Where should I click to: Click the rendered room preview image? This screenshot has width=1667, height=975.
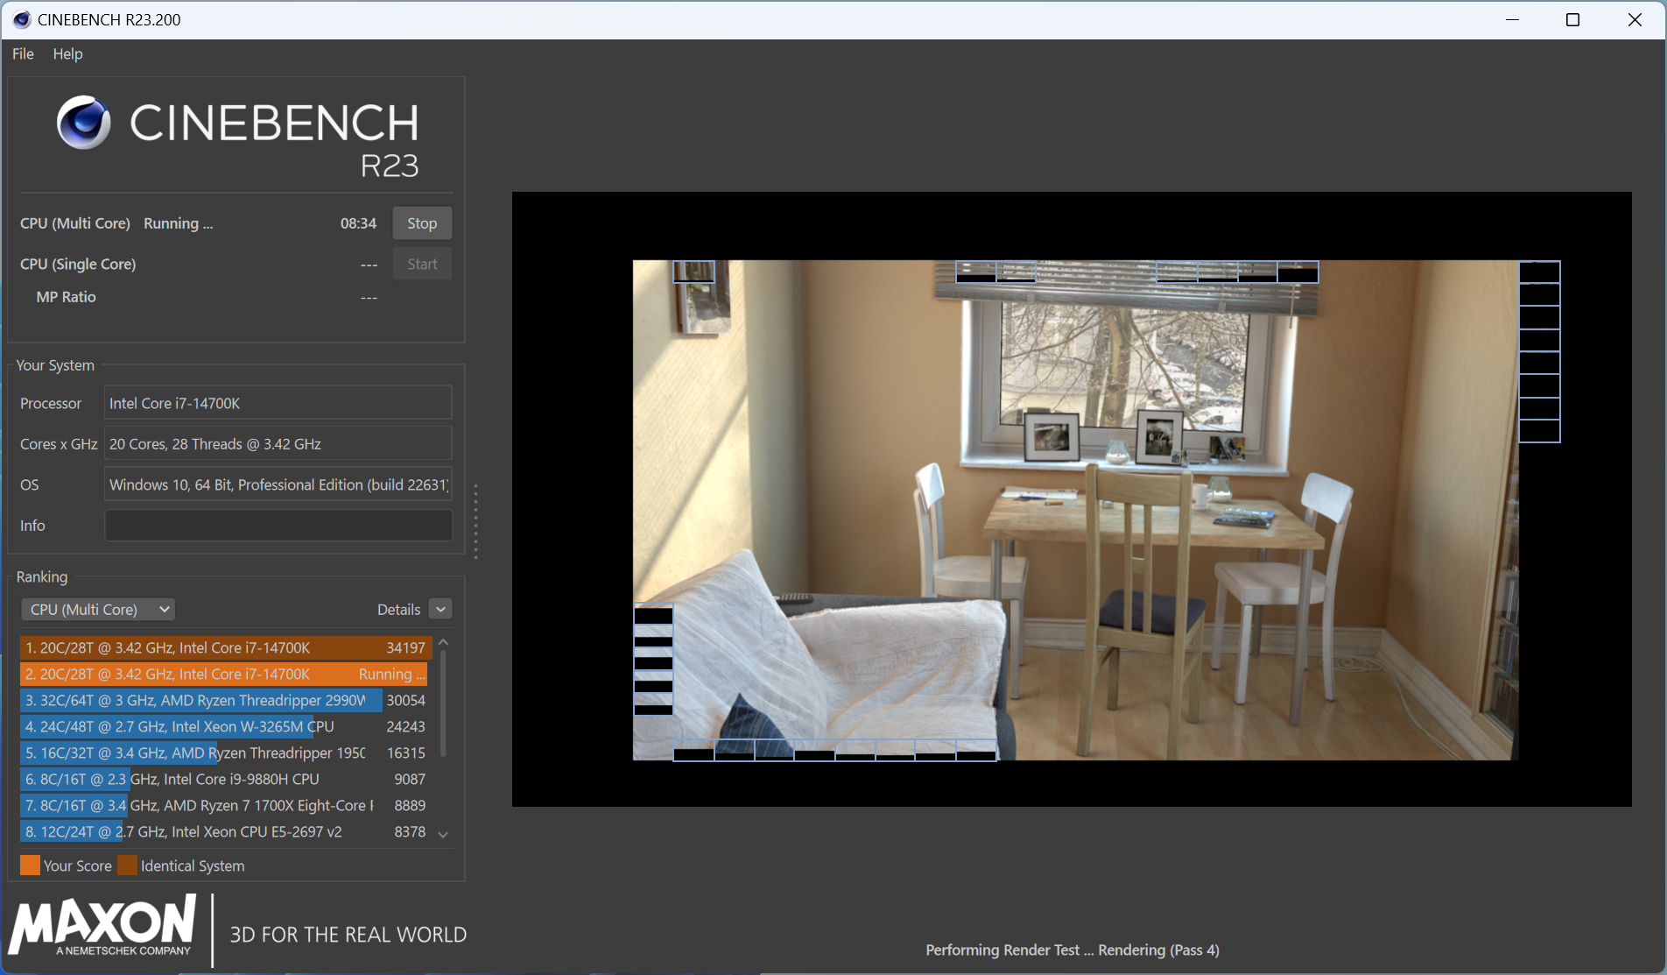1075,510
